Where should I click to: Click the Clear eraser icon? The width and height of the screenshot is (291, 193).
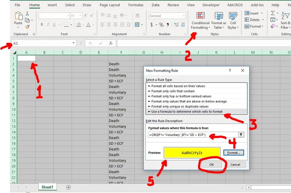[272, 26]
